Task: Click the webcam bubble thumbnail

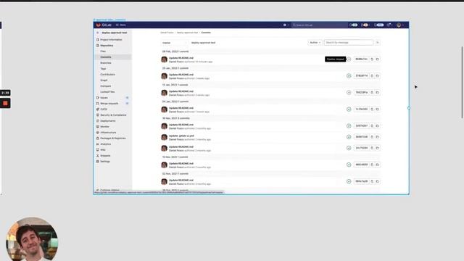Action: [32, 239]
